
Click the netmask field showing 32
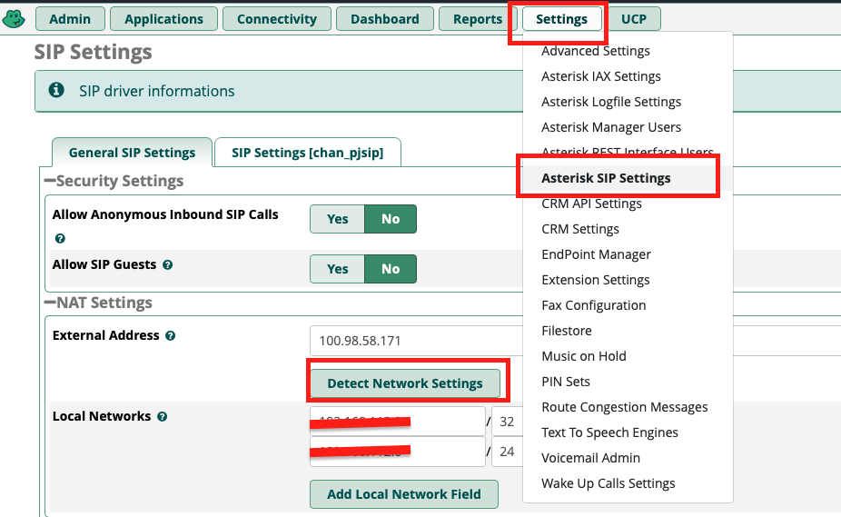(508, 422)
